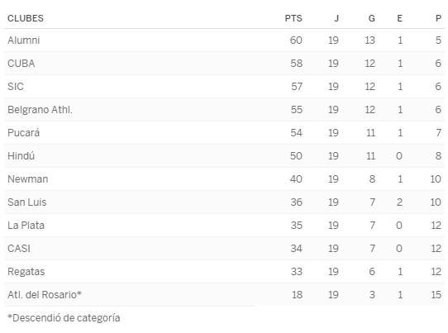448x333 pixels.
Task: Click the La Plata club name
Action: tap(26, 226)
